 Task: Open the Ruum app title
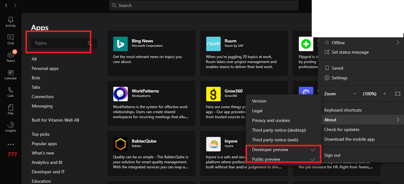pyautogui.click(x=231, y=41)
